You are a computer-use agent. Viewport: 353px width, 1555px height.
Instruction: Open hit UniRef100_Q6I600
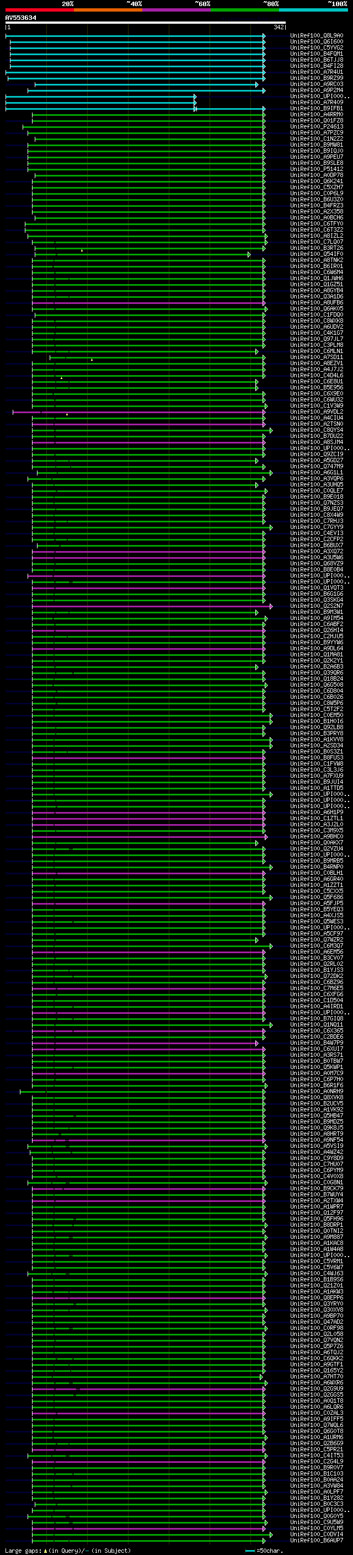coord(316,42)
